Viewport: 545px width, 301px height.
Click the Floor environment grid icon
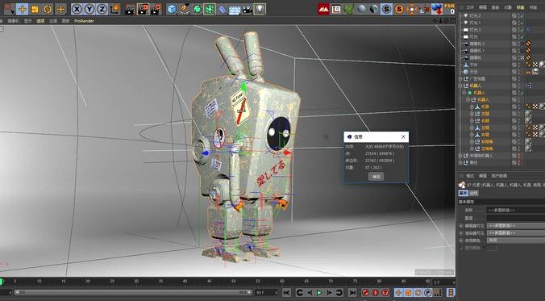tap(235, 10)
